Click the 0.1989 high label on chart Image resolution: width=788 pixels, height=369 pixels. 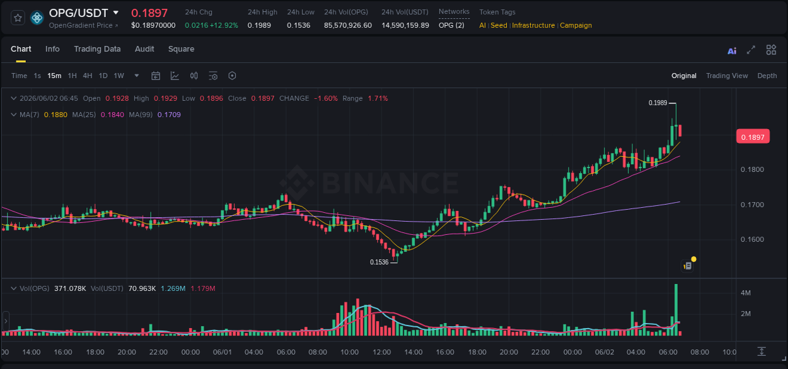pos(658,103)
